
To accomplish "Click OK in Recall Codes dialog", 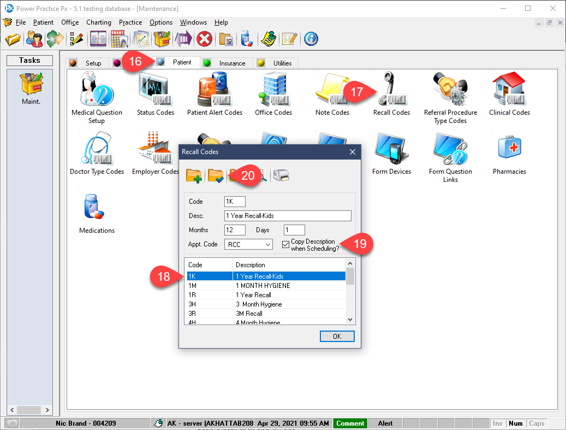I will [337, 337].
